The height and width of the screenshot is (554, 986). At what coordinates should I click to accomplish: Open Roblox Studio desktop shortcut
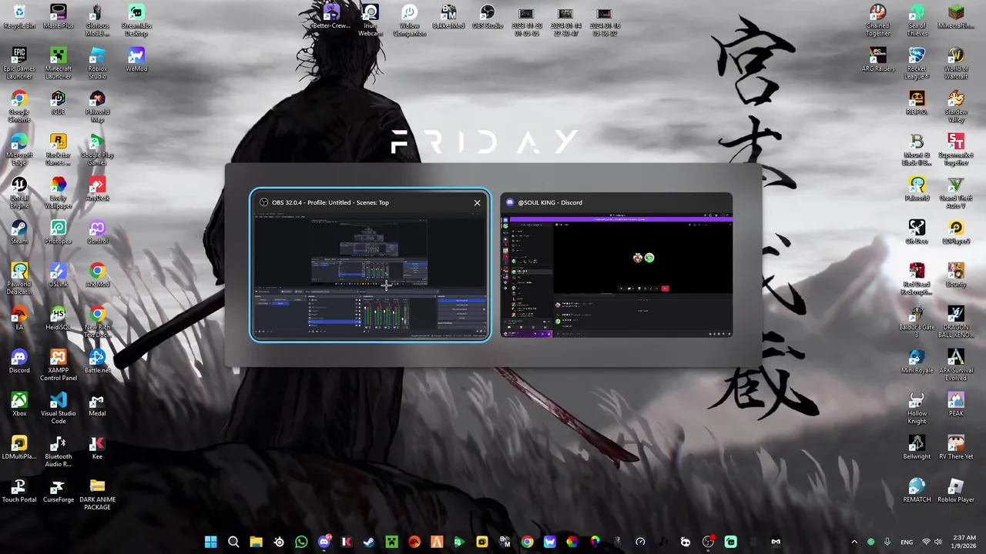pyautogui.click(x=97, y=64)
